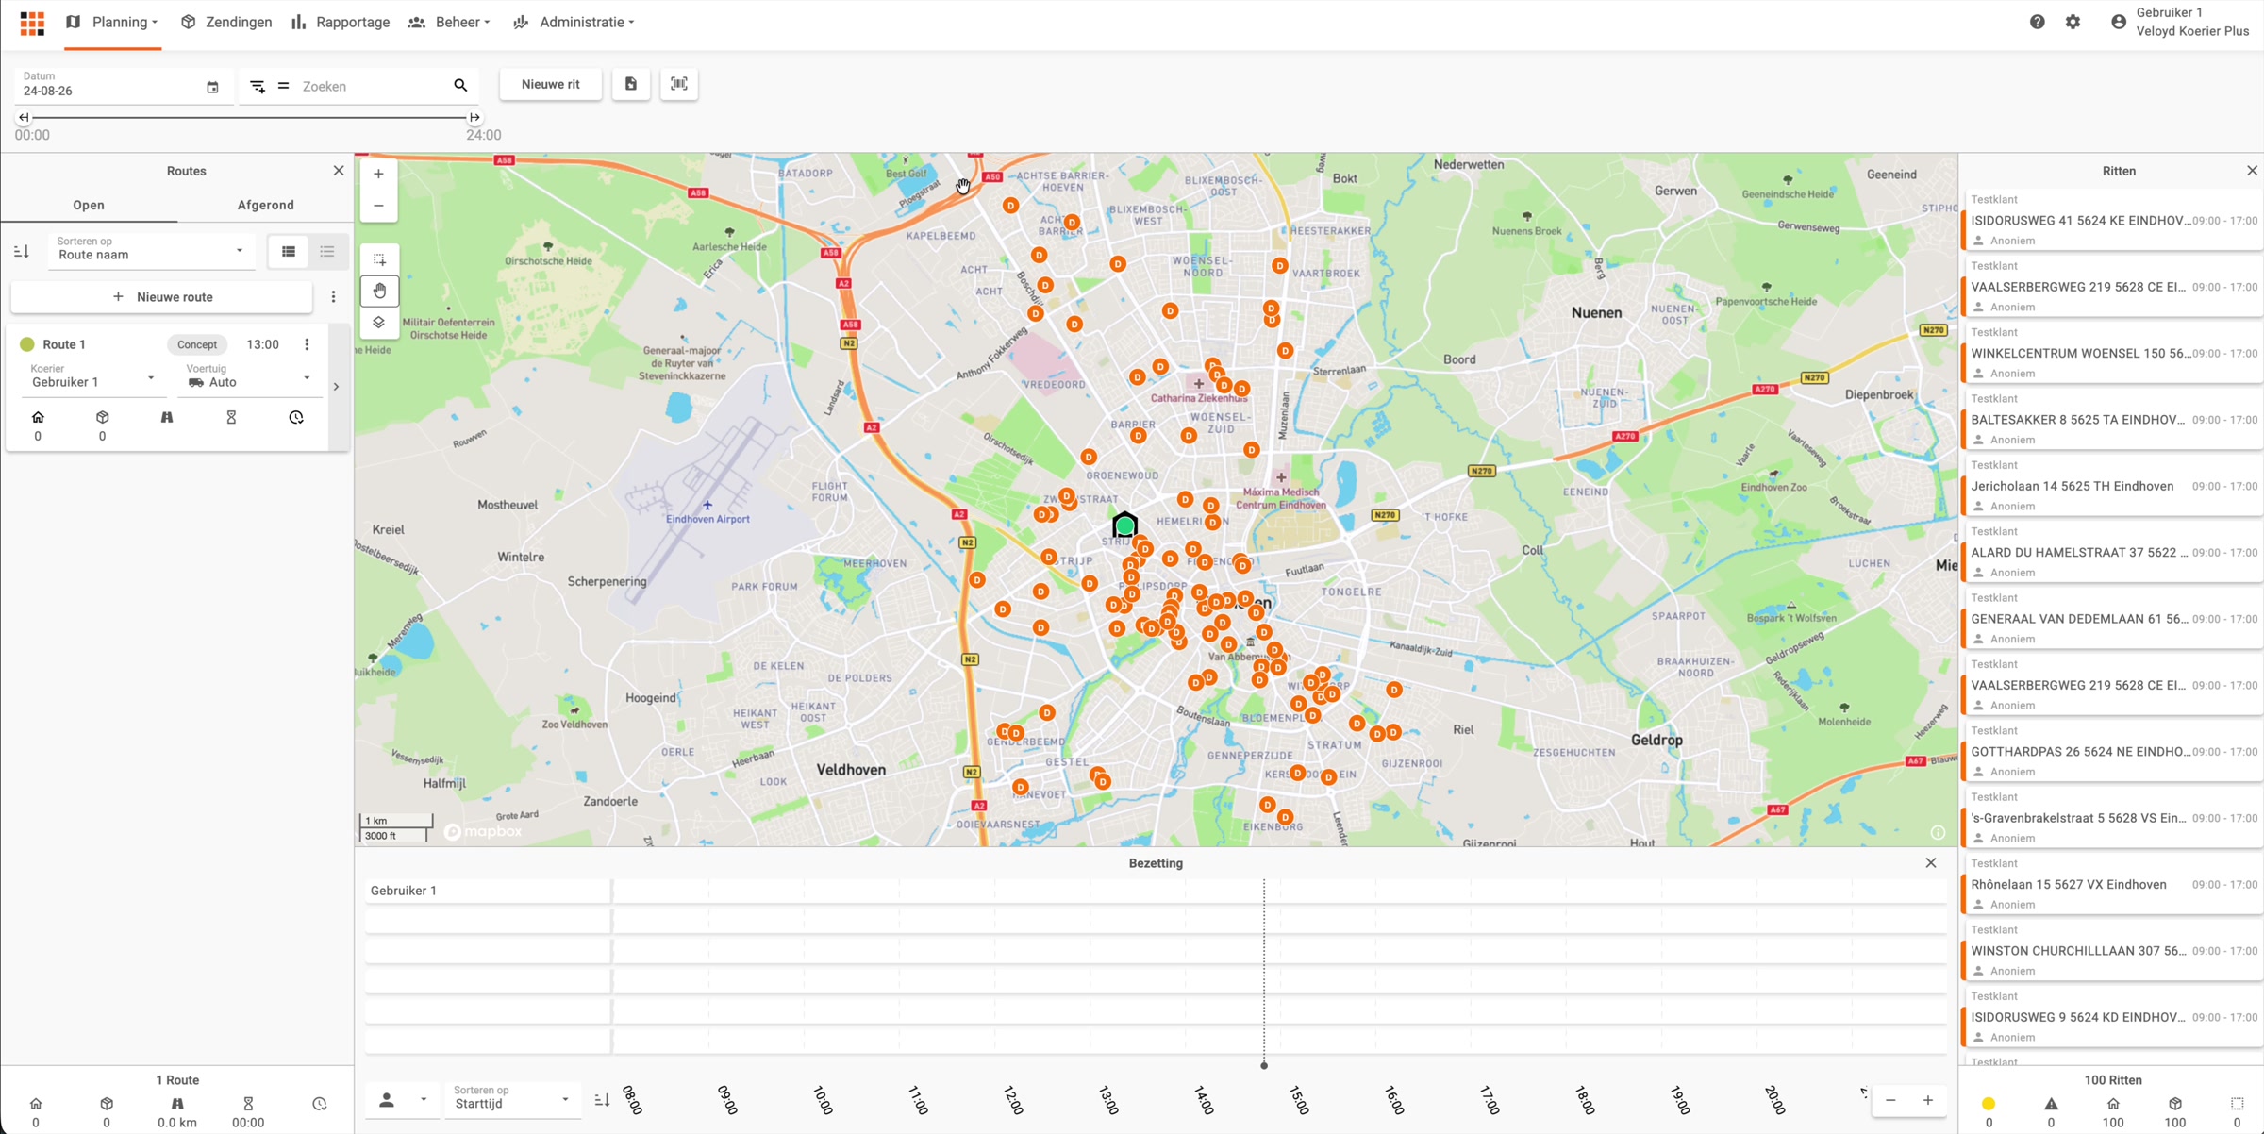The width and height of the screenshot is (2264, 1134).
Task: Filter Ritten by yellow status dot
Action: [1989, 1104]
